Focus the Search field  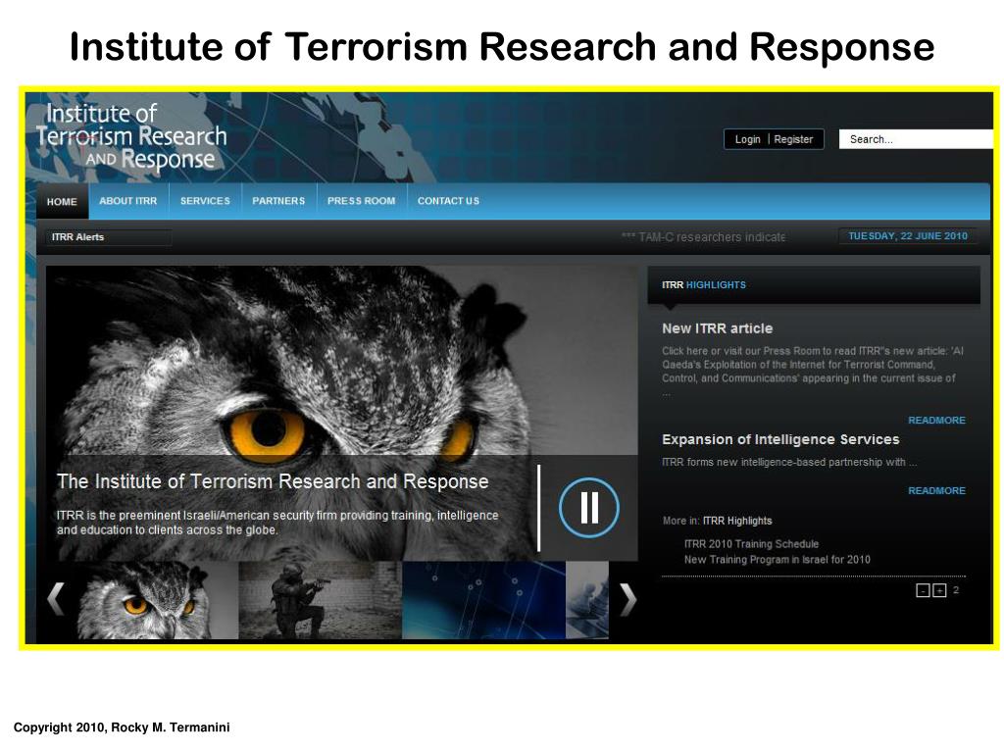click(916, 139)
